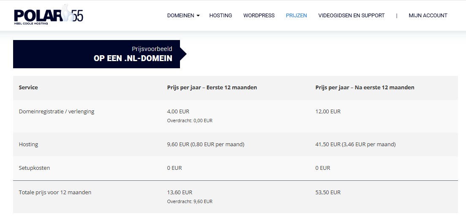
Task: Select the Setupkosten row label
Action: 34,168
